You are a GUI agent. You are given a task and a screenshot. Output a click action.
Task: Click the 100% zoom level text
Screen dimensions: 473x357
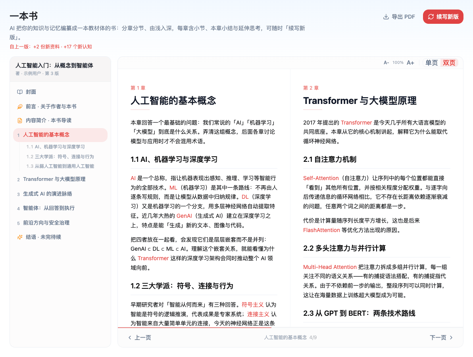398,63
